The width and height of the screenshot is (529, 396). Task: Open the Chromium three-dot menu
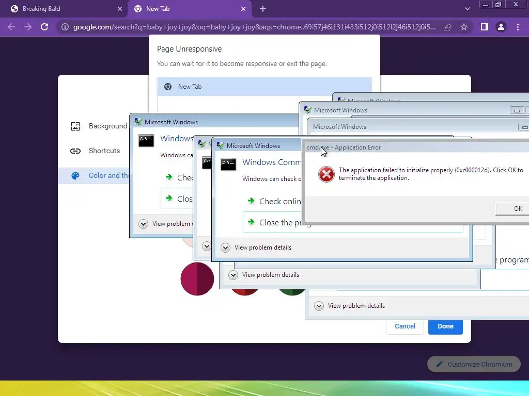coord(518,27)
